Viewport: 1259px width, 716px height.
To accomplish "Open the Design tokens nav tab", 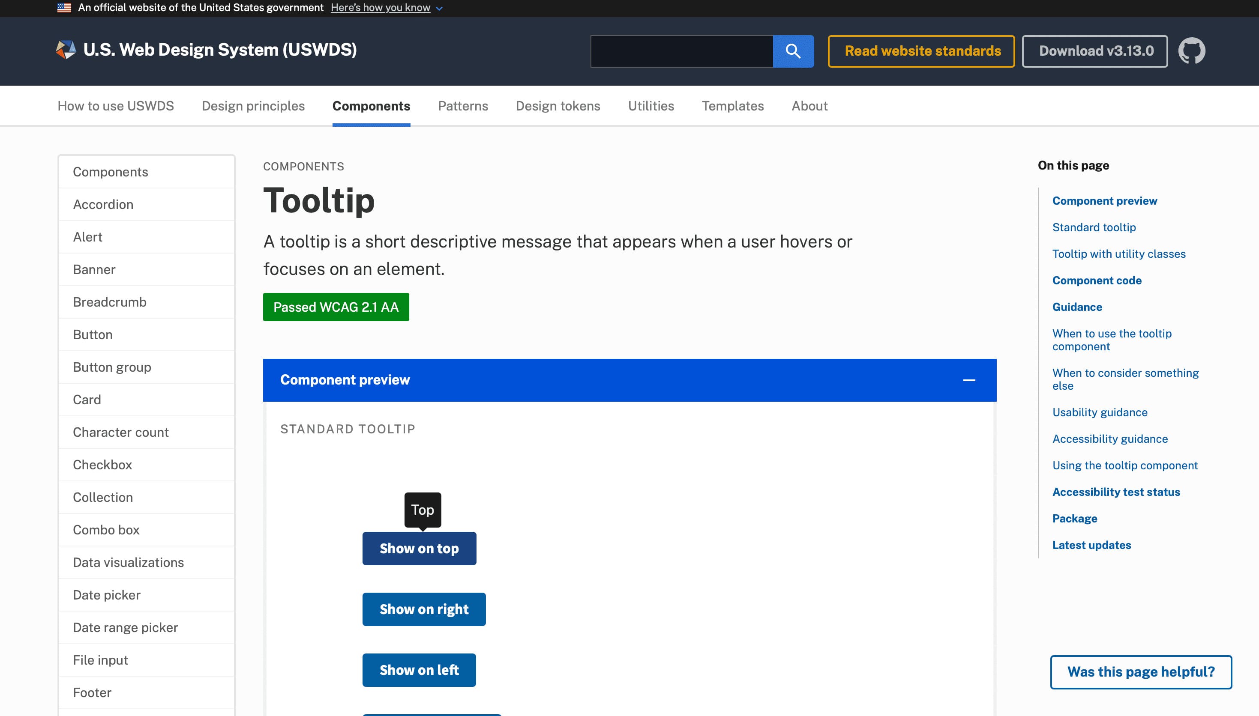I will [558, 106].
